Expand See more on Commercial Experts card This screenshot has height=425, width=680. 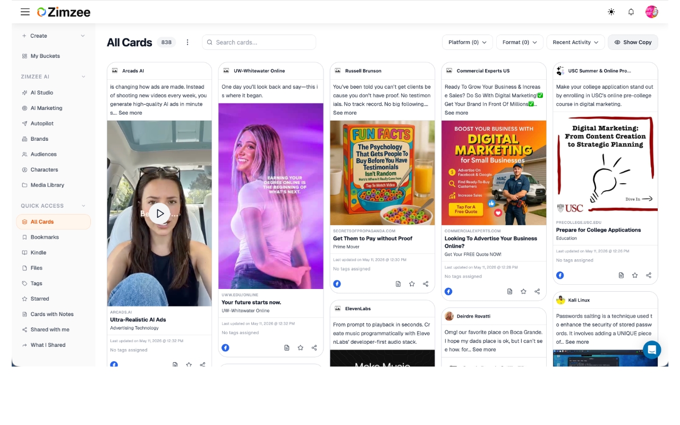[x=456, y=113]
